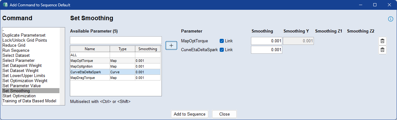397x120 pixels.
Task: Sort table by Name column header
Action: pos(90,49)
